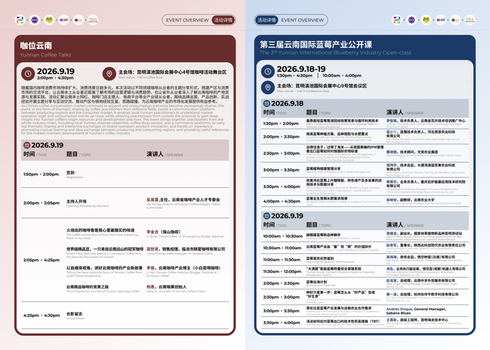Click the coffee cup logo on the coffee page
Viewport: 490px width, 350px height.
pos(78,20)
